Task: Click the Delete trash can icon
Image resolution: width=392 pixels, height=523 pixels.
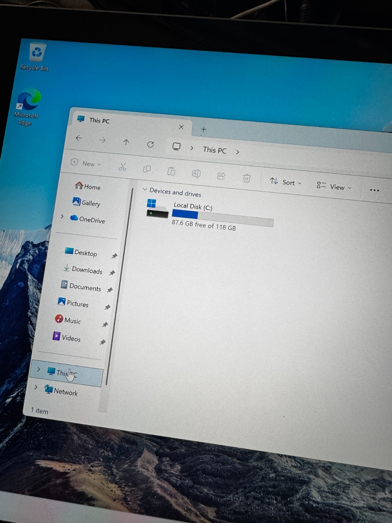Action: tap(247, 178)
